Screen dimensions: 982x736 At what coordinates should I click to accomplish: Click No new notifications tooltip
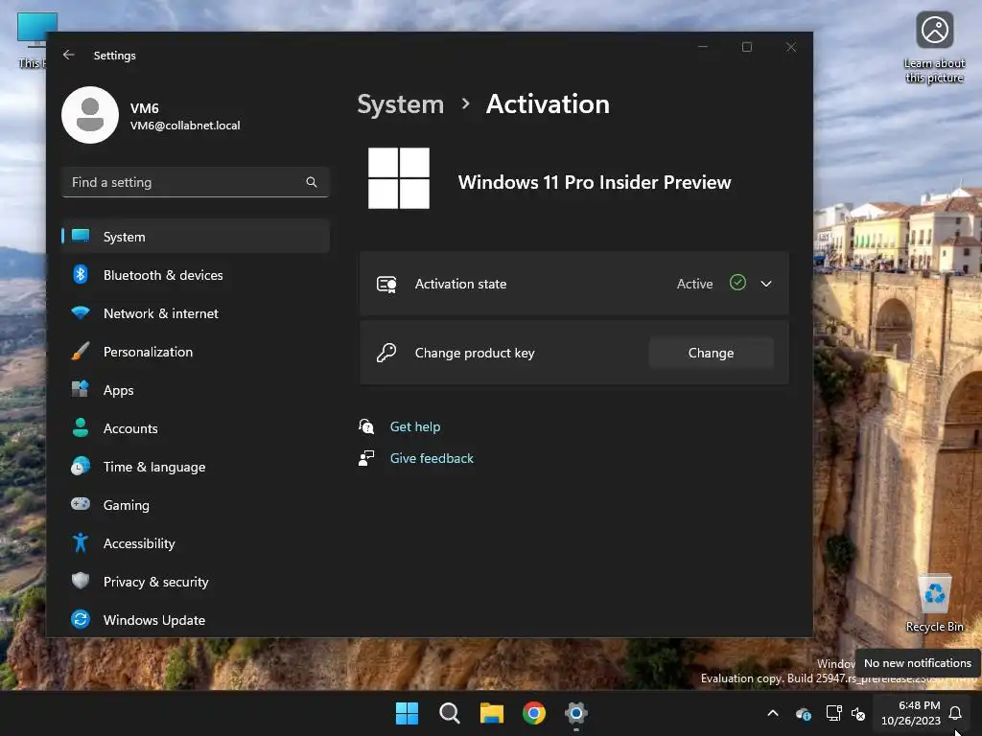918,663
